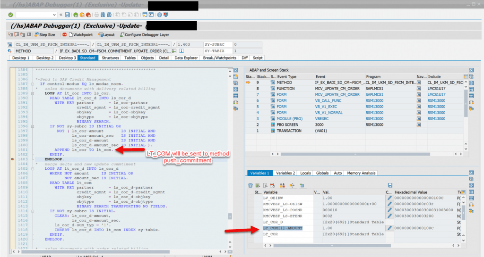The height and width of the screenshot is (257, 484).
Task: Select the LT_COR_D variable name
Action: point(273,222)
